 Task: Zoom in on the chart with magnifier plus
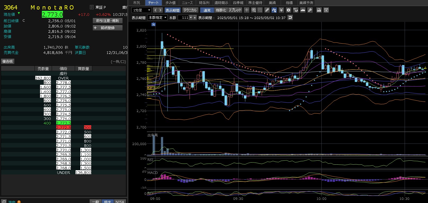[254, 10]
